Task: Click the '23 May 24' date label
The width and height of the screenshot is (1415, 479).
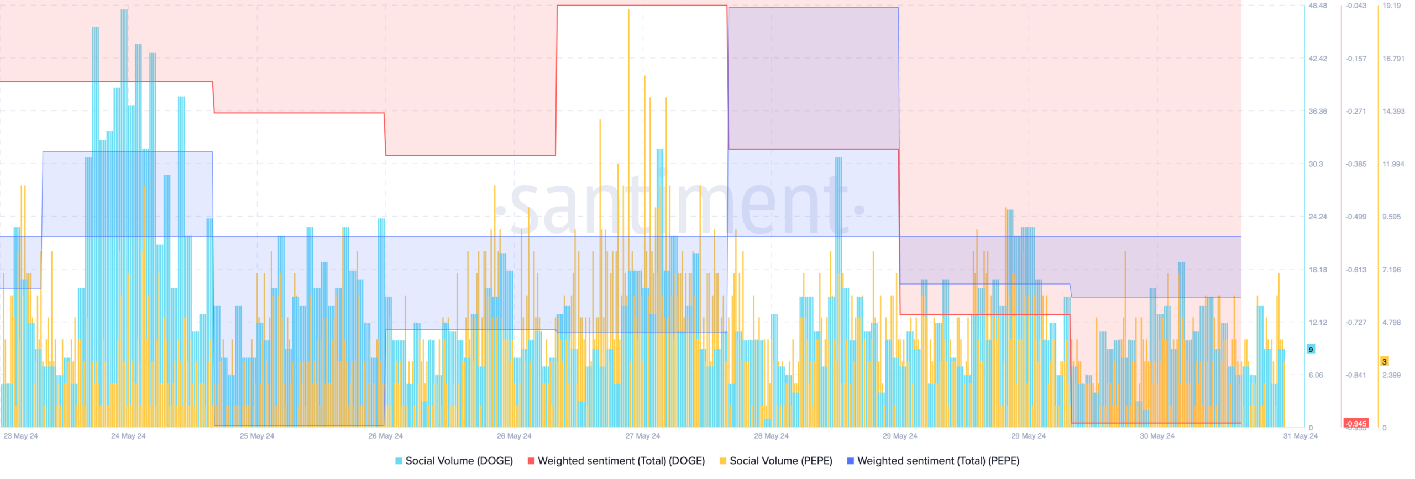Action: 20,436
